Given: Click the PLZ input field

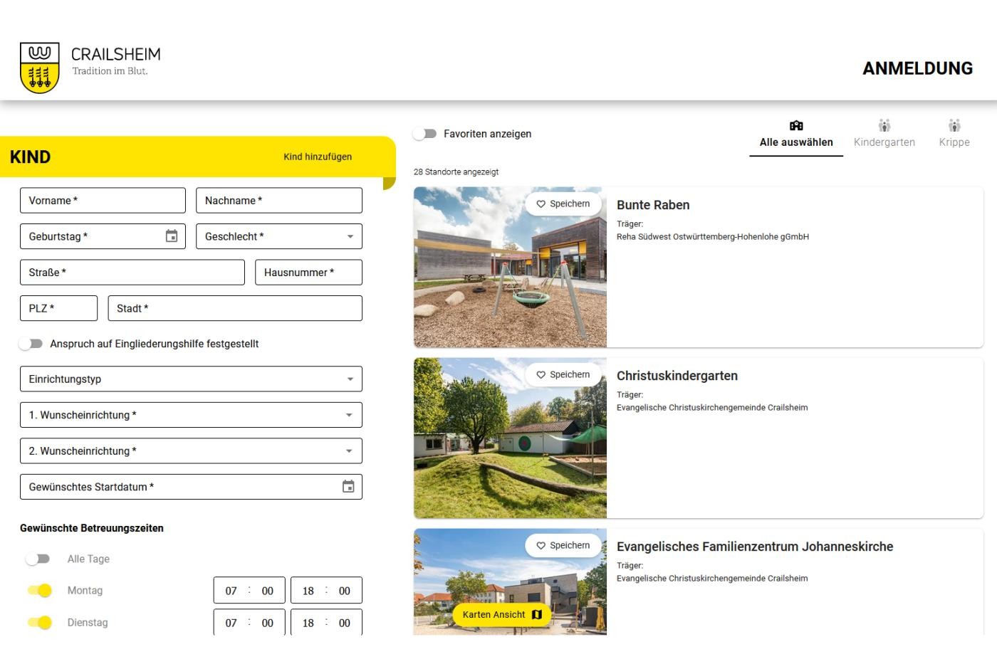Looking at the screenshot, I should tap(58, 308).
